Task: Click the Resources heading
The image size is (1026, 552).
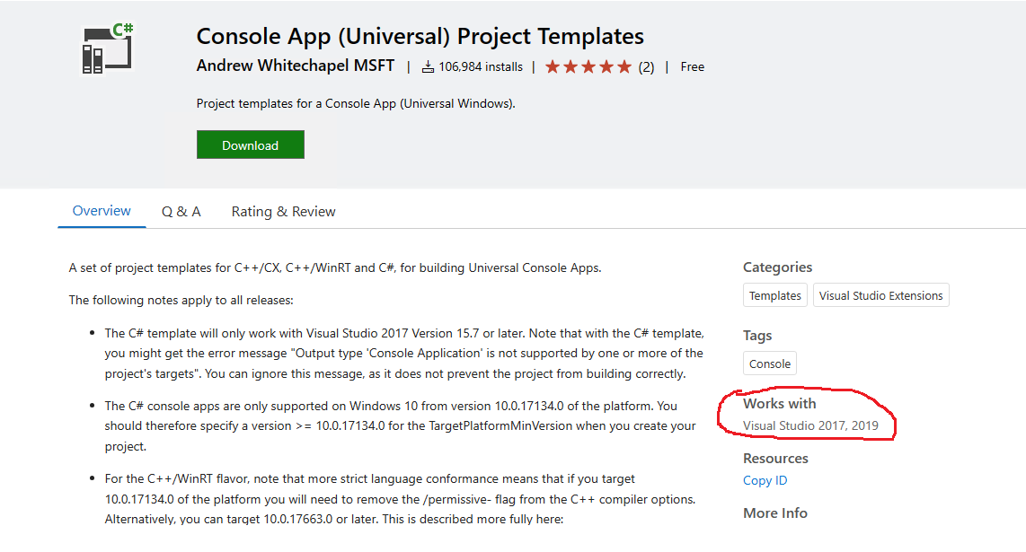Action: (x=775, y=459)
